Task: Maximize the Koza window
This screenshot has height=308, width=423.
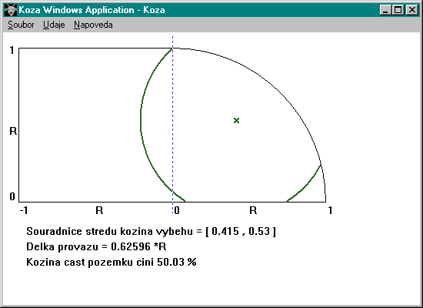Action: (398, 10)
